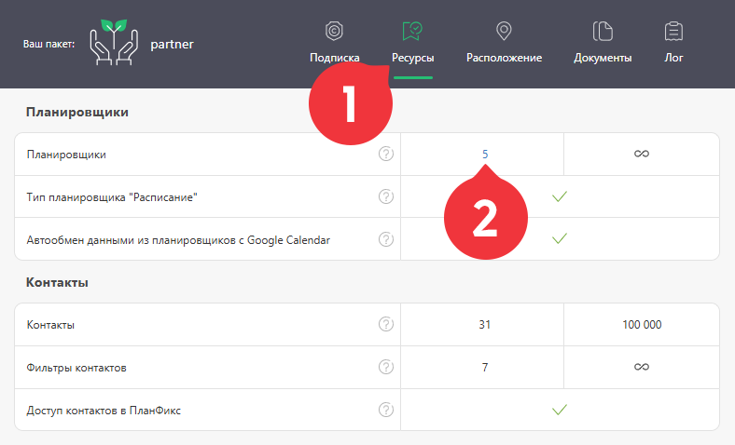
Task: Open the Документы files icon
Action: pyautogui.click(x=603, y=32)
